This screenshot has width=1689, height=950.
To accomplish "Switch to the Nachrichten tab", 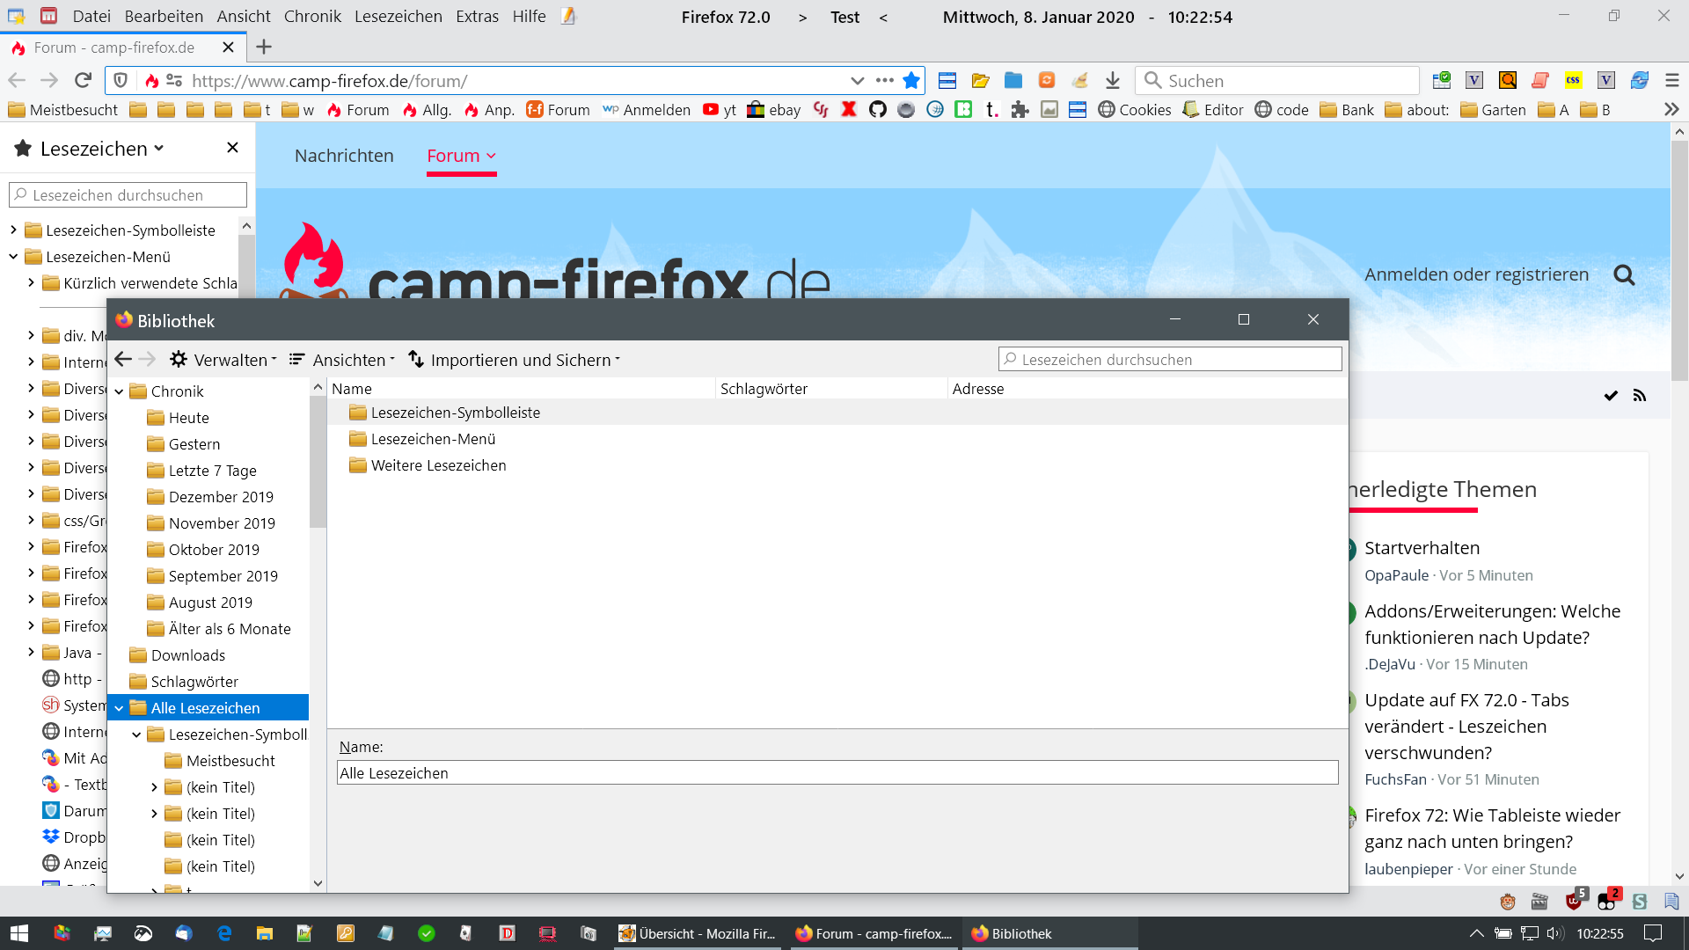I will (344, 156).
